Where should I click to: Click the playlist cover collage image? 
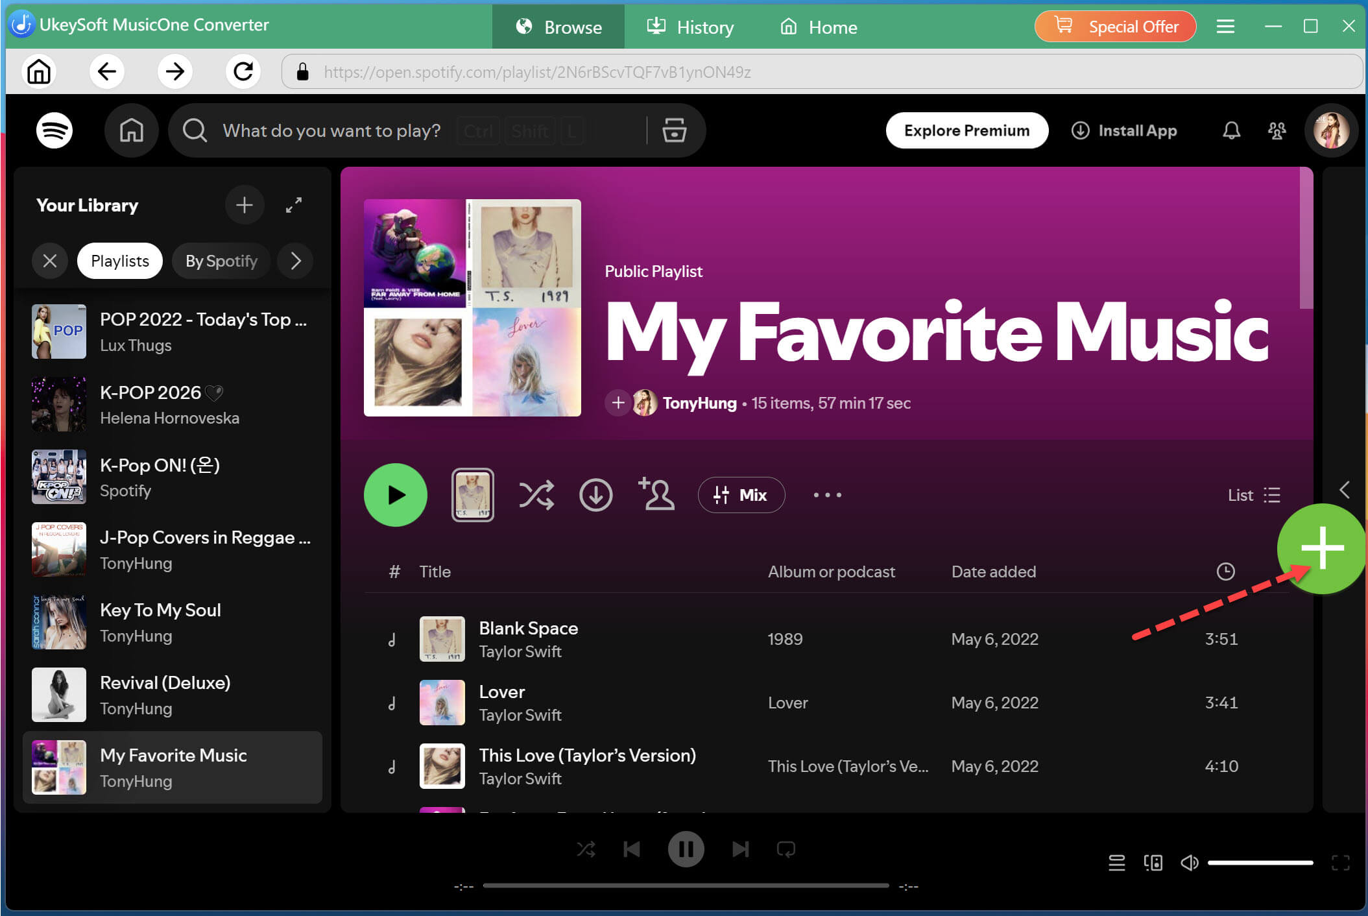coord(472,307)
